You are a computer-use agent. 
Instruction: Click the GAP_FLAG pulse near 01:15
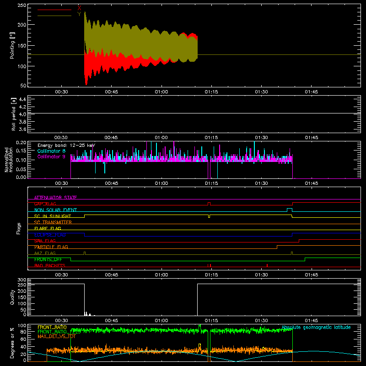point(209,204)
